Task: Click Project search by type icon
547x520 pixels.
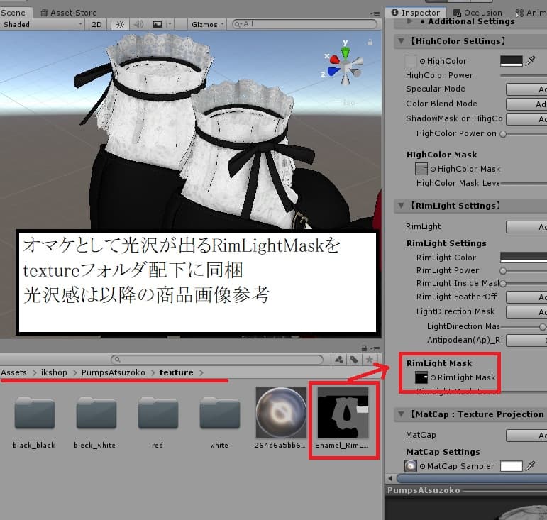Action: pos(338,360)
